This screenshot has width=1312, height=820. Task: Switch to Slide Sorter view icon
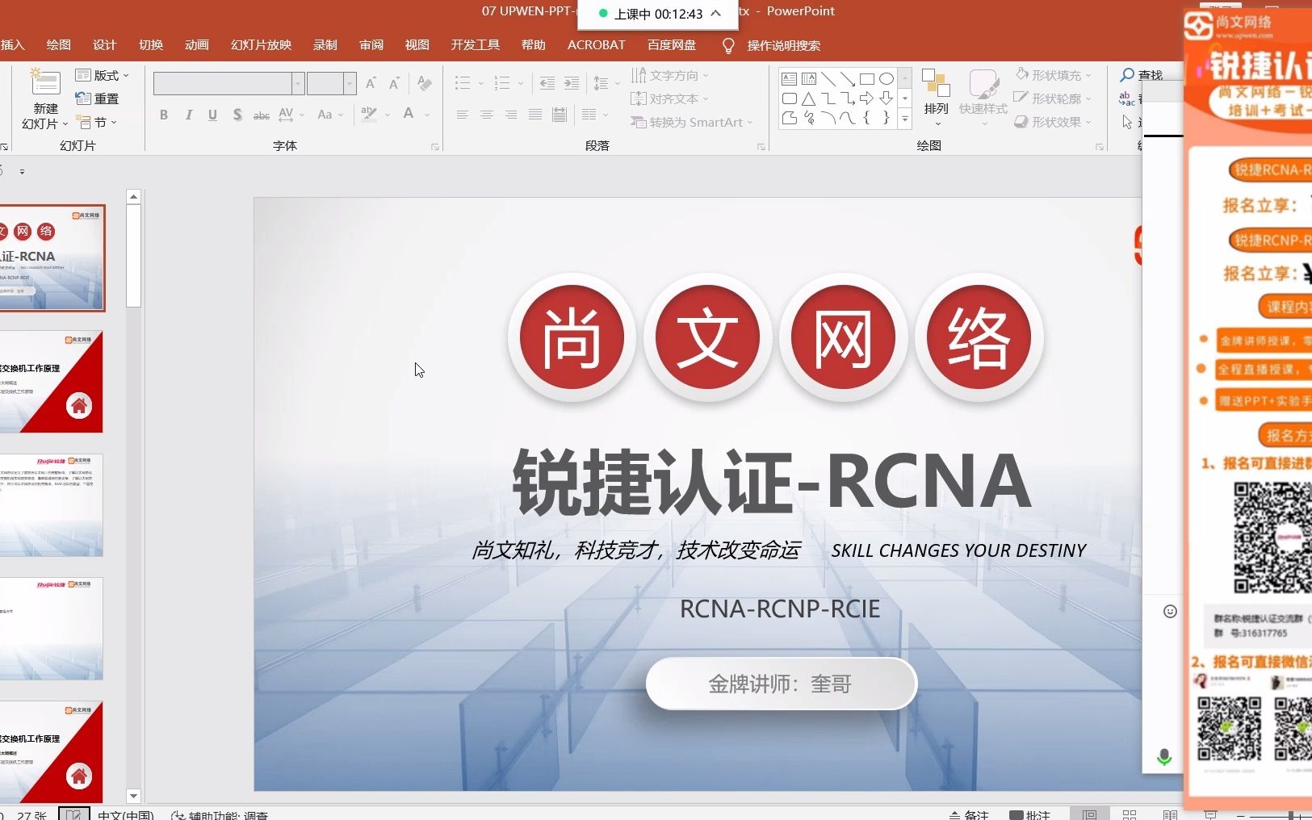(1130, 814)
